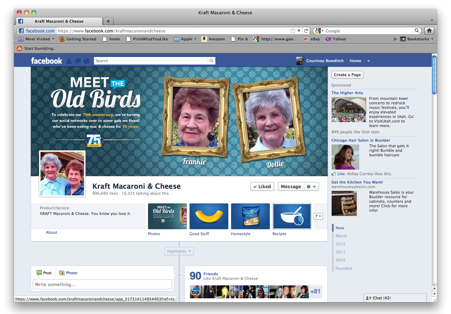Open the Apple bookmarks folder dropdown

tap(185, 39)
